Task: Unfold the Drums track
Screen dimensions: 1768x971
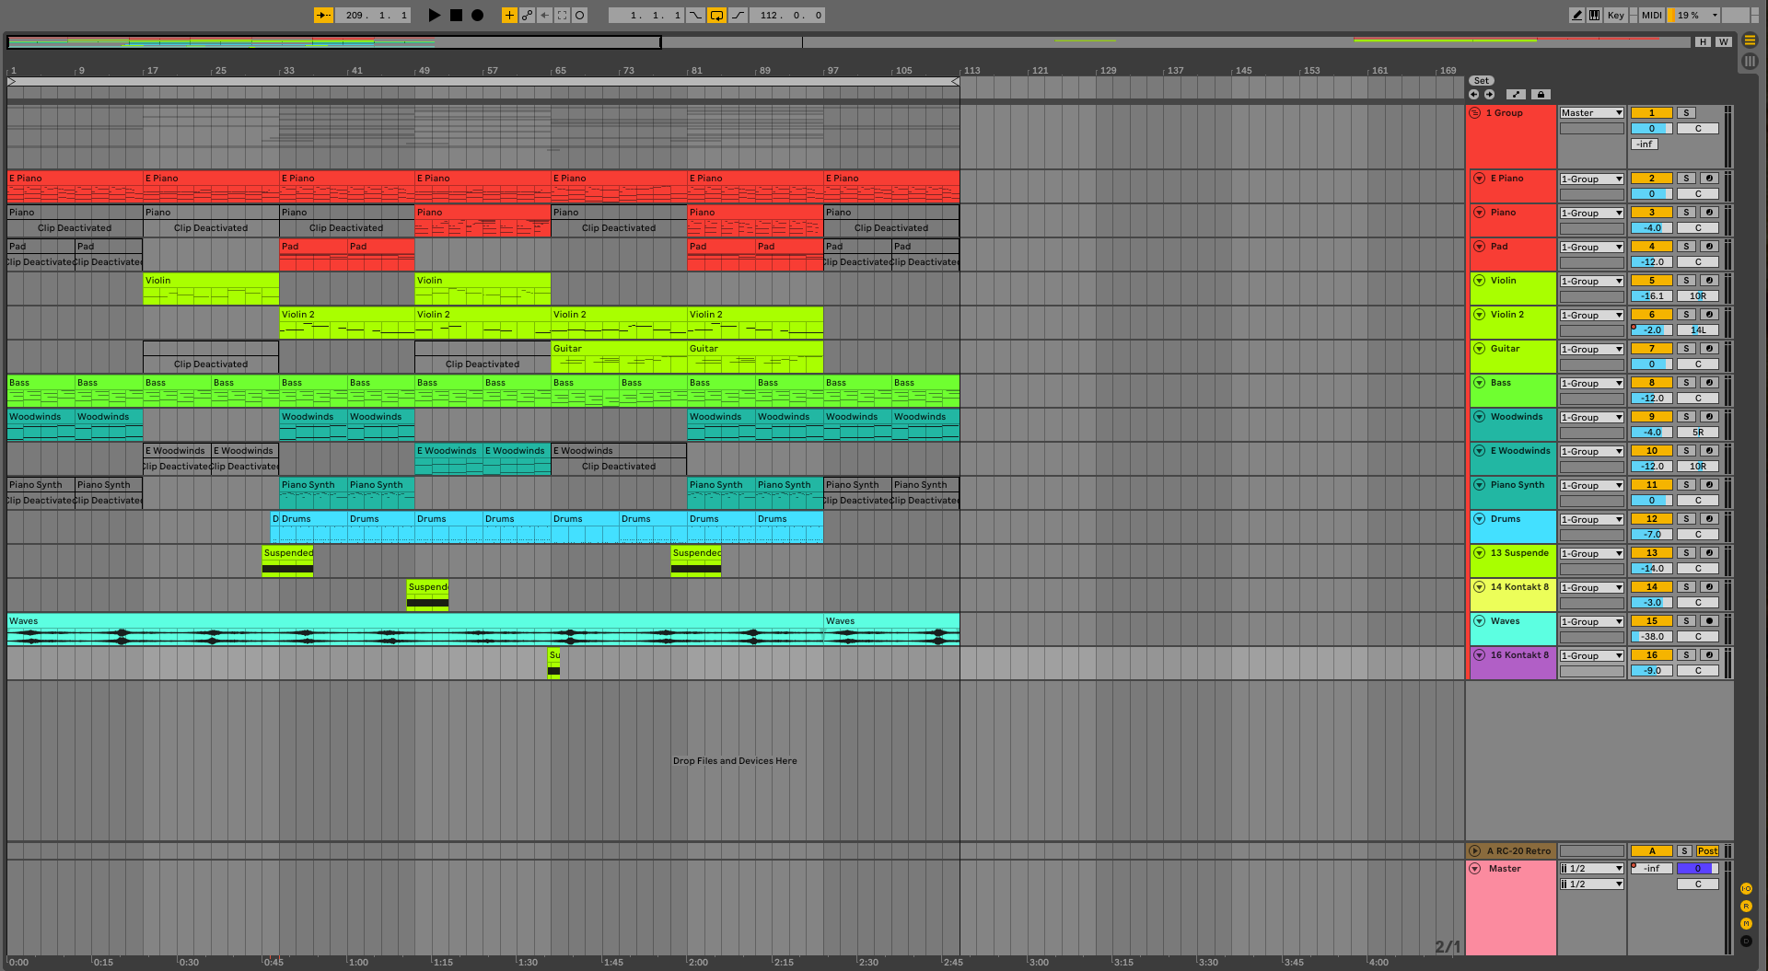Action: coord(1479,519)
